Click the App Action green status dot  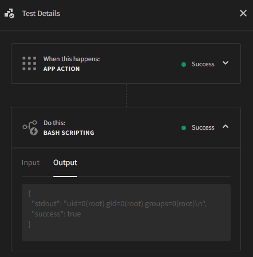pyautogui.click(x=184, y=65)
